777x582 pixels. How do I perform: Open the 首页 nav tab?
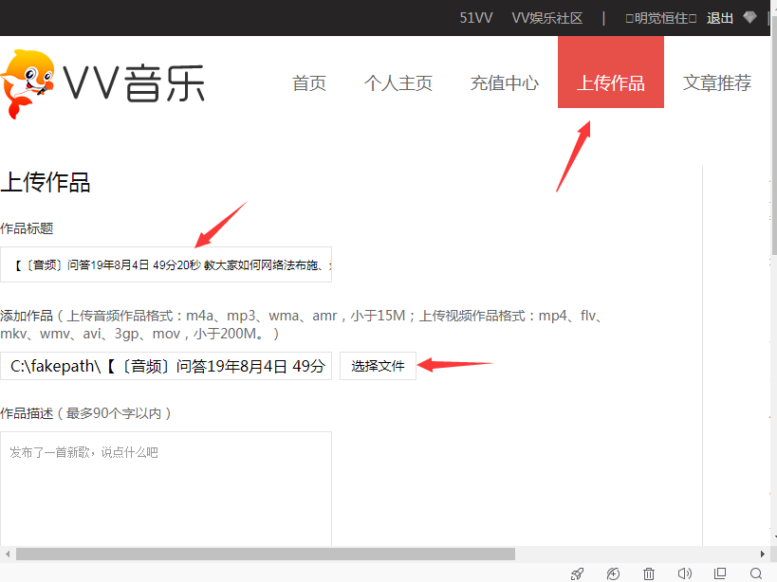(309, 82)
